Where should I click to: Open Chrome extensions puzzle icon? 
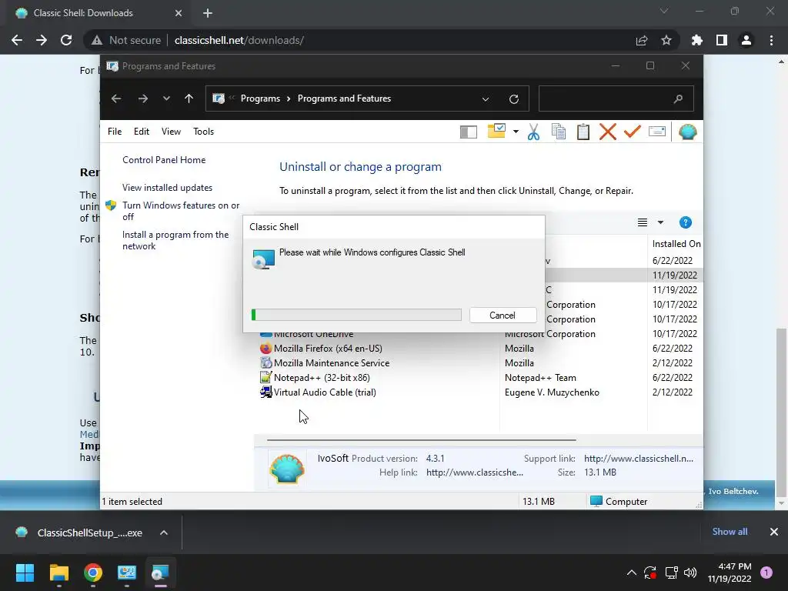point(696,40)
